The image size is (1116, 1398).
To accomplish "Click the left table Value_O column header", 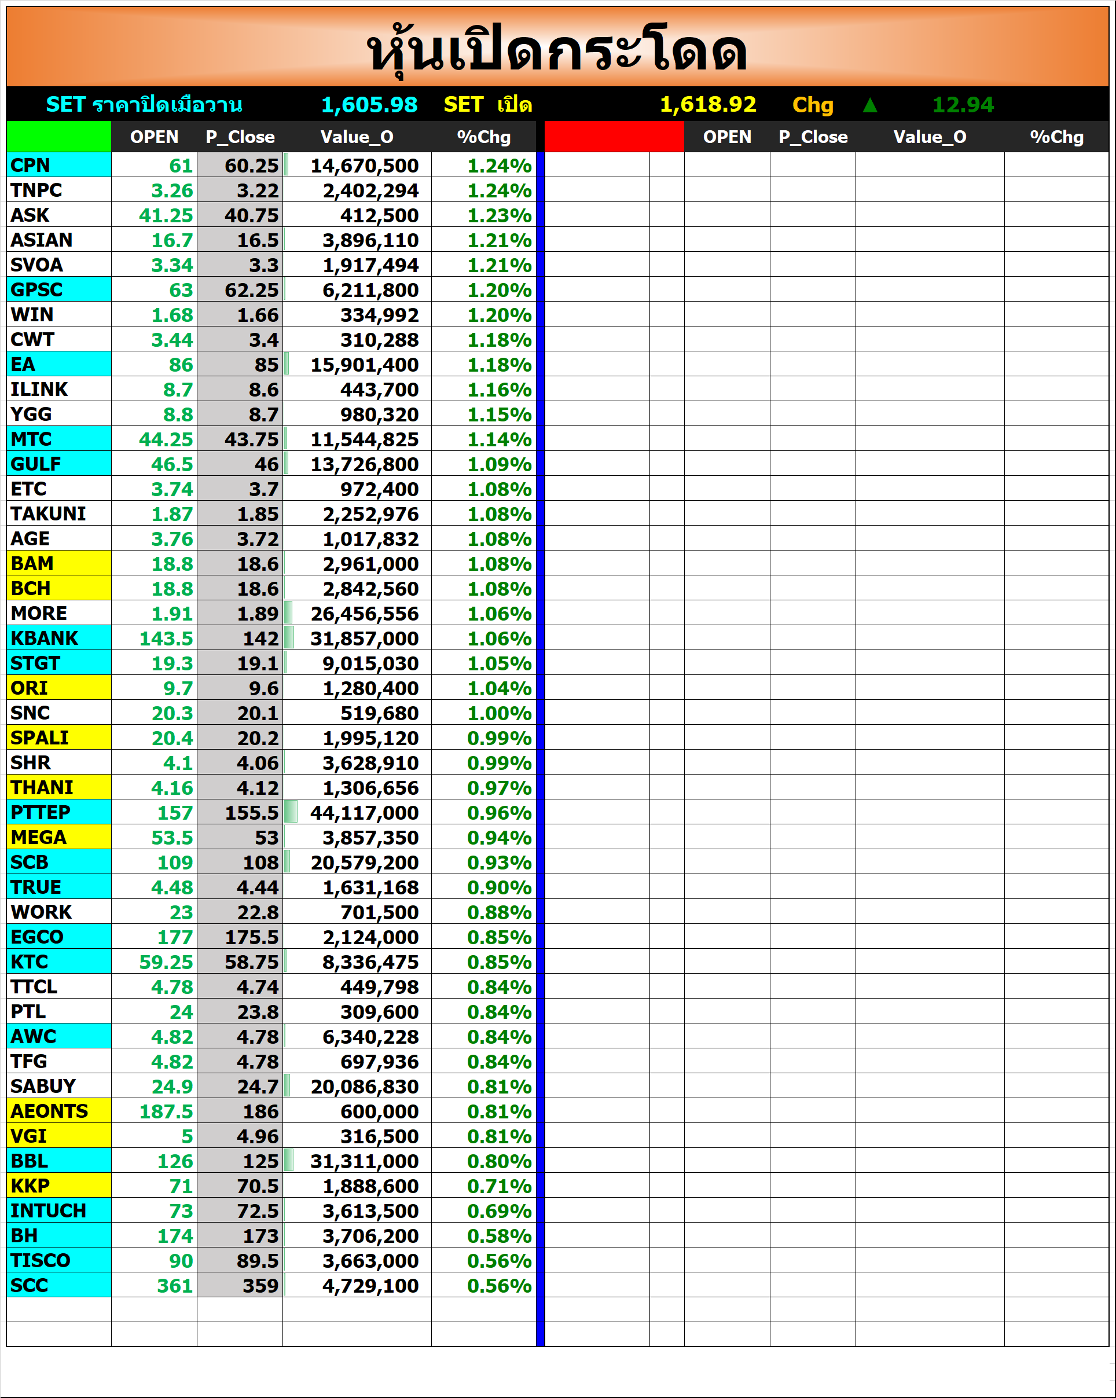I will [357, 137].
